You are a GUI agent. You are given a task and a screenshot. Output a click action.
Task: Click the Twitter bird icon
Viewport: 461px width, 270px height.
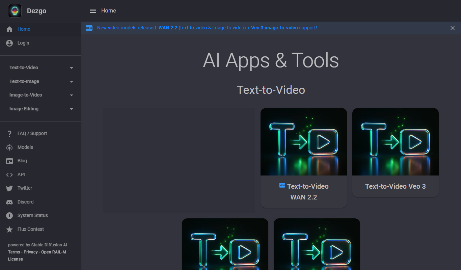tap(9, 188)
